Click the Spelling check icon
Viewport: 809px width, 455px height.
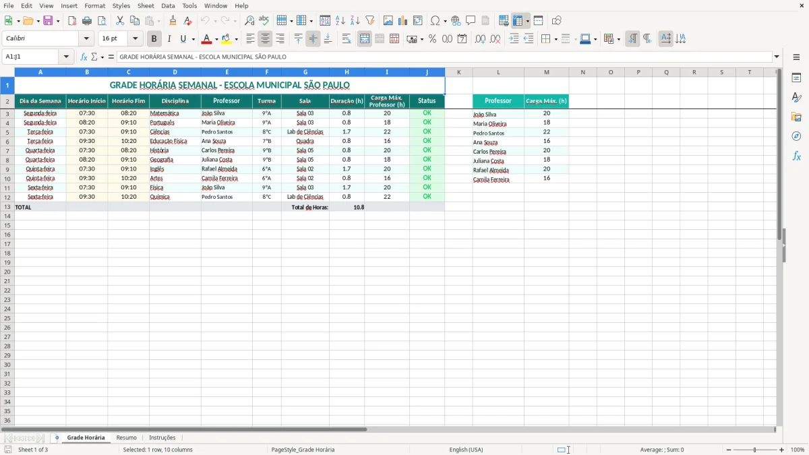click(264, 21)
